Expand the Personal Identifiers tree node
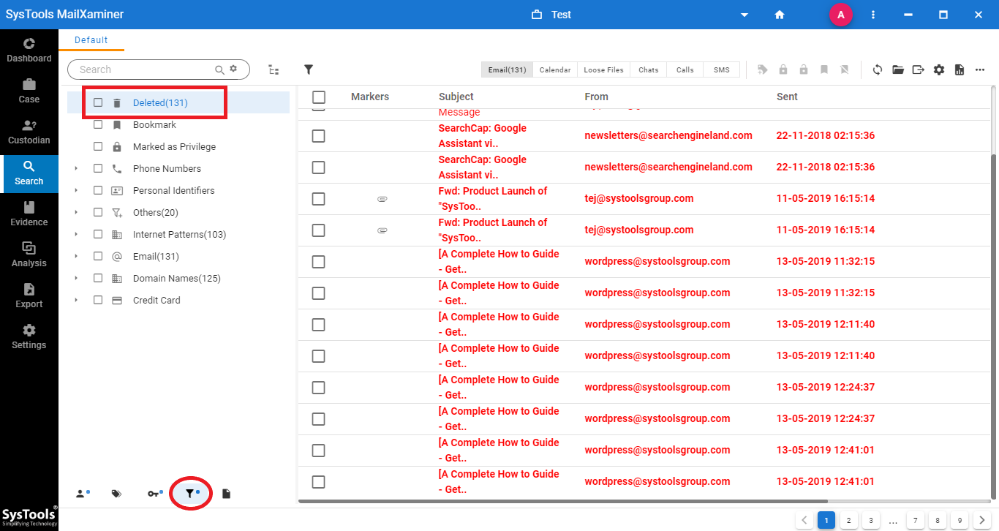999x531 pixels. (x=76, y=190)
